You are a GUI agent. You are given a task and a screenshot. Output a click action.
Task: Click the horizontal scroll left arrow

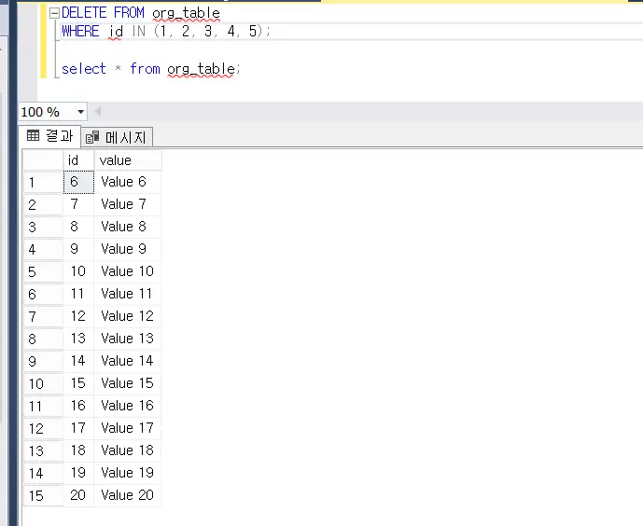[98, 111]
